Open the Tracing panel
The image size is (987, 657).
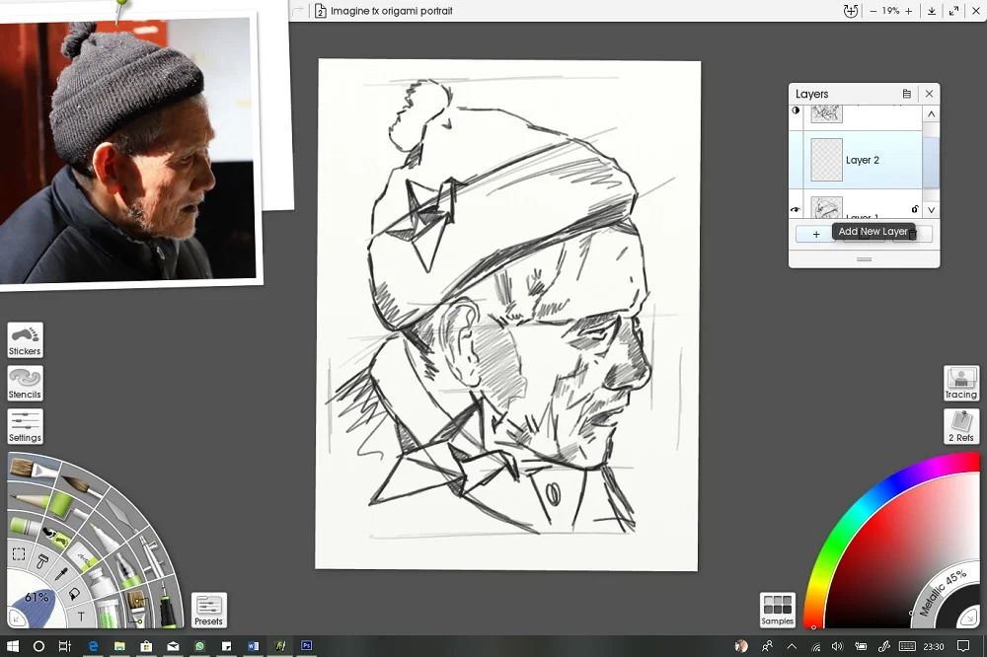click(961, 383)
